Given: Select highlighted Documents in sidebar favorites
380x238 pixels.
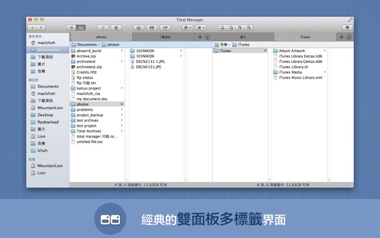Looking at the screenshot, I should (x=48, y=50).
